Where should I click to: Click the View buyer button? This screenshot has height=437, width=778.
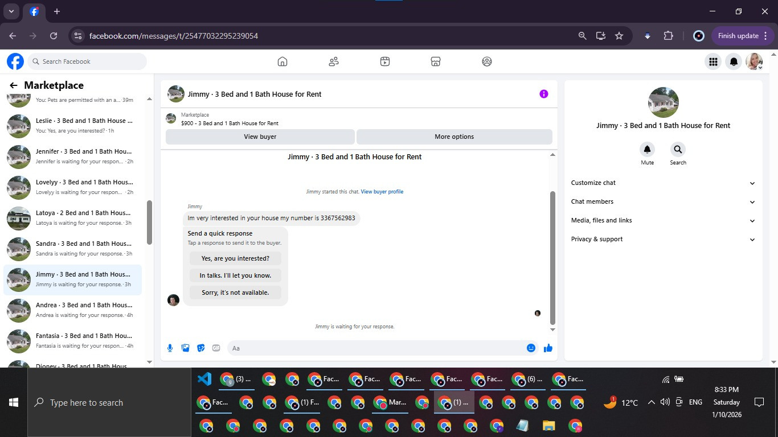pos(260,137)
